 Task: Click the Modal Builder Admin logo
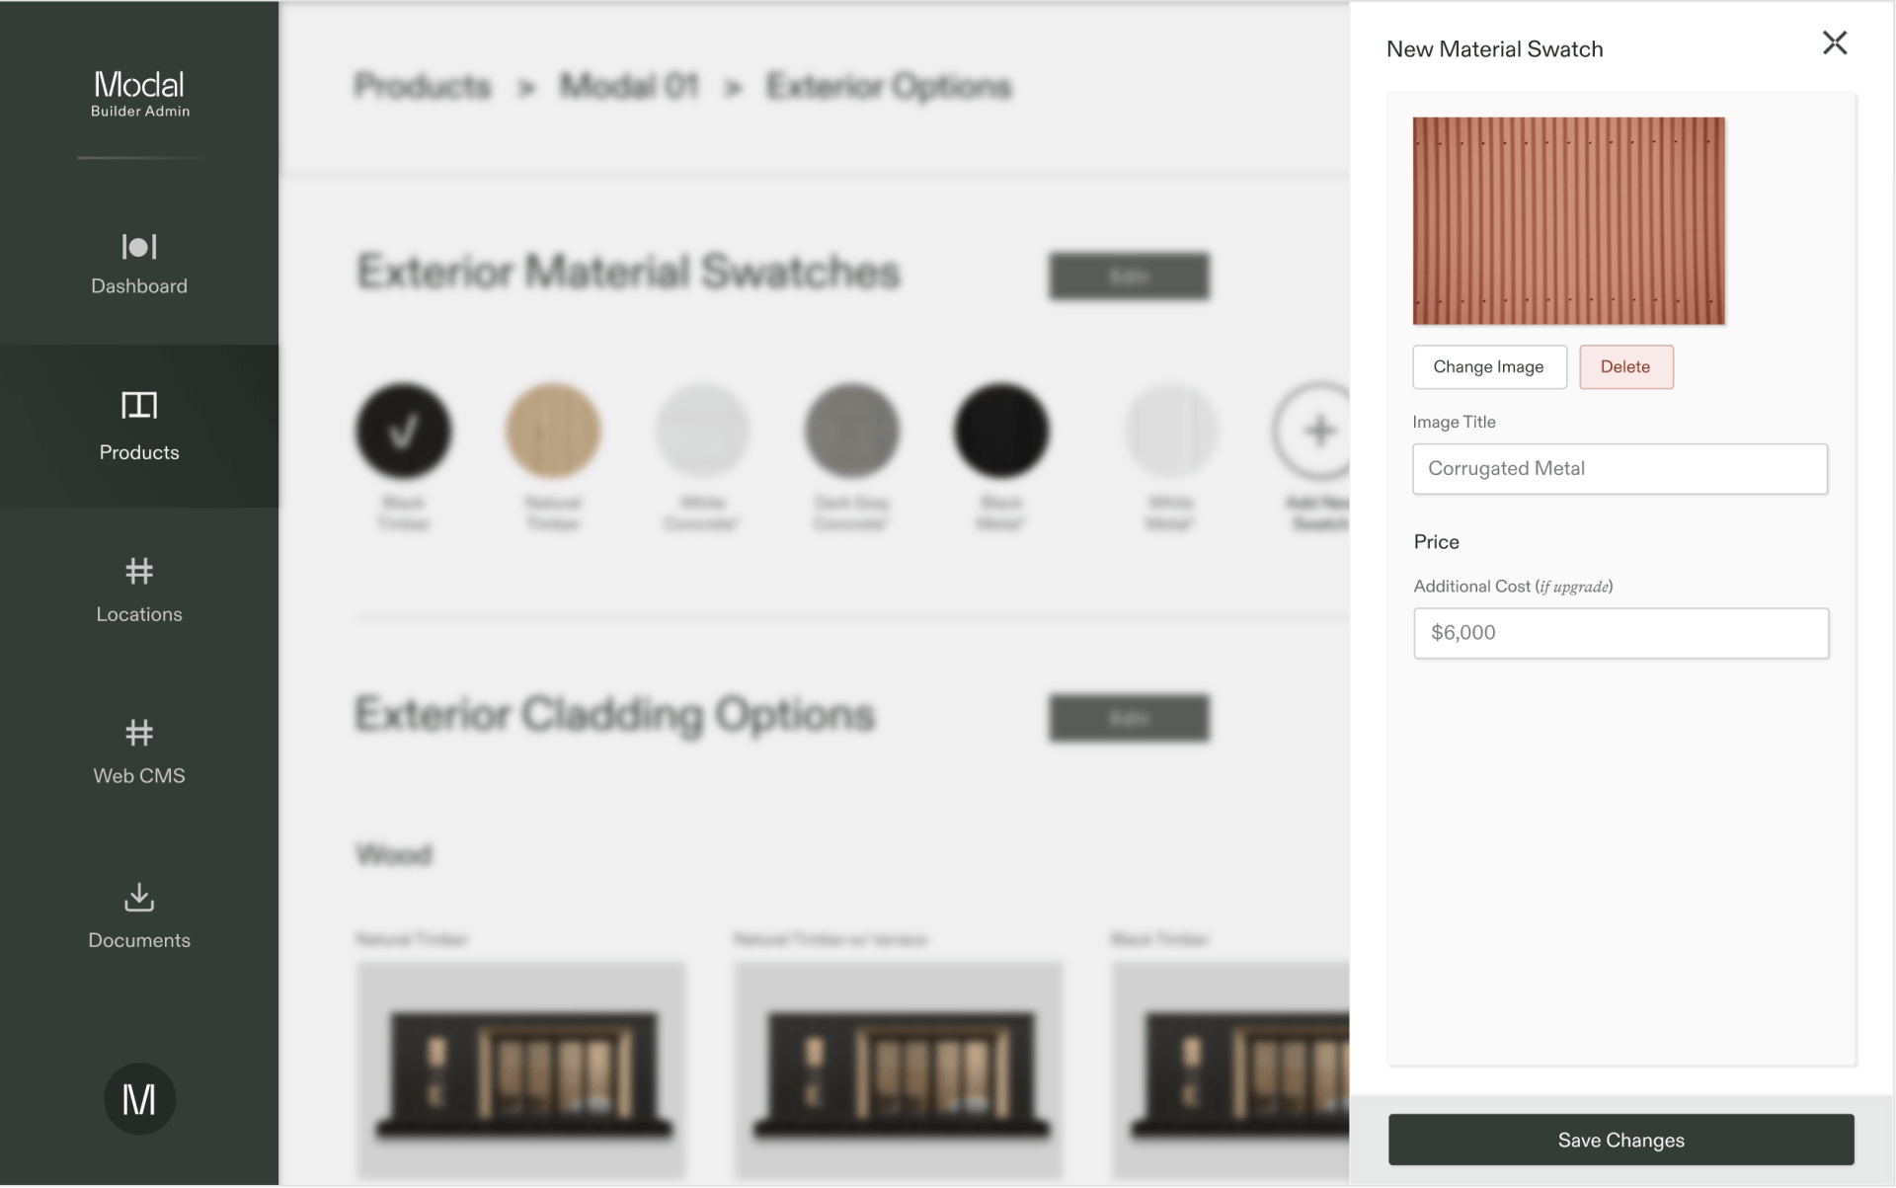138,92
